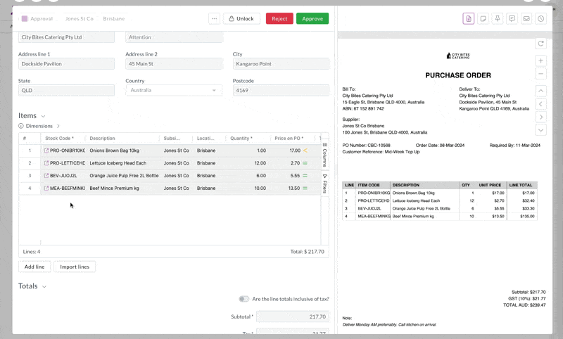Click the Import lines button
Image resolution: width=563 pixels, height=339 pixels.
[75, 267]
